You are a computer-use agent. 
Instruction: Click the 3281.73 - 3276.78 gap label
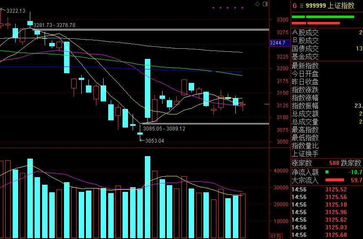pyautogui.click(x=54, y=25)
